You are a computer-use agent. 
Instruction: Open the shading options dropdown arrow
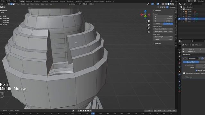pos(175,4)
